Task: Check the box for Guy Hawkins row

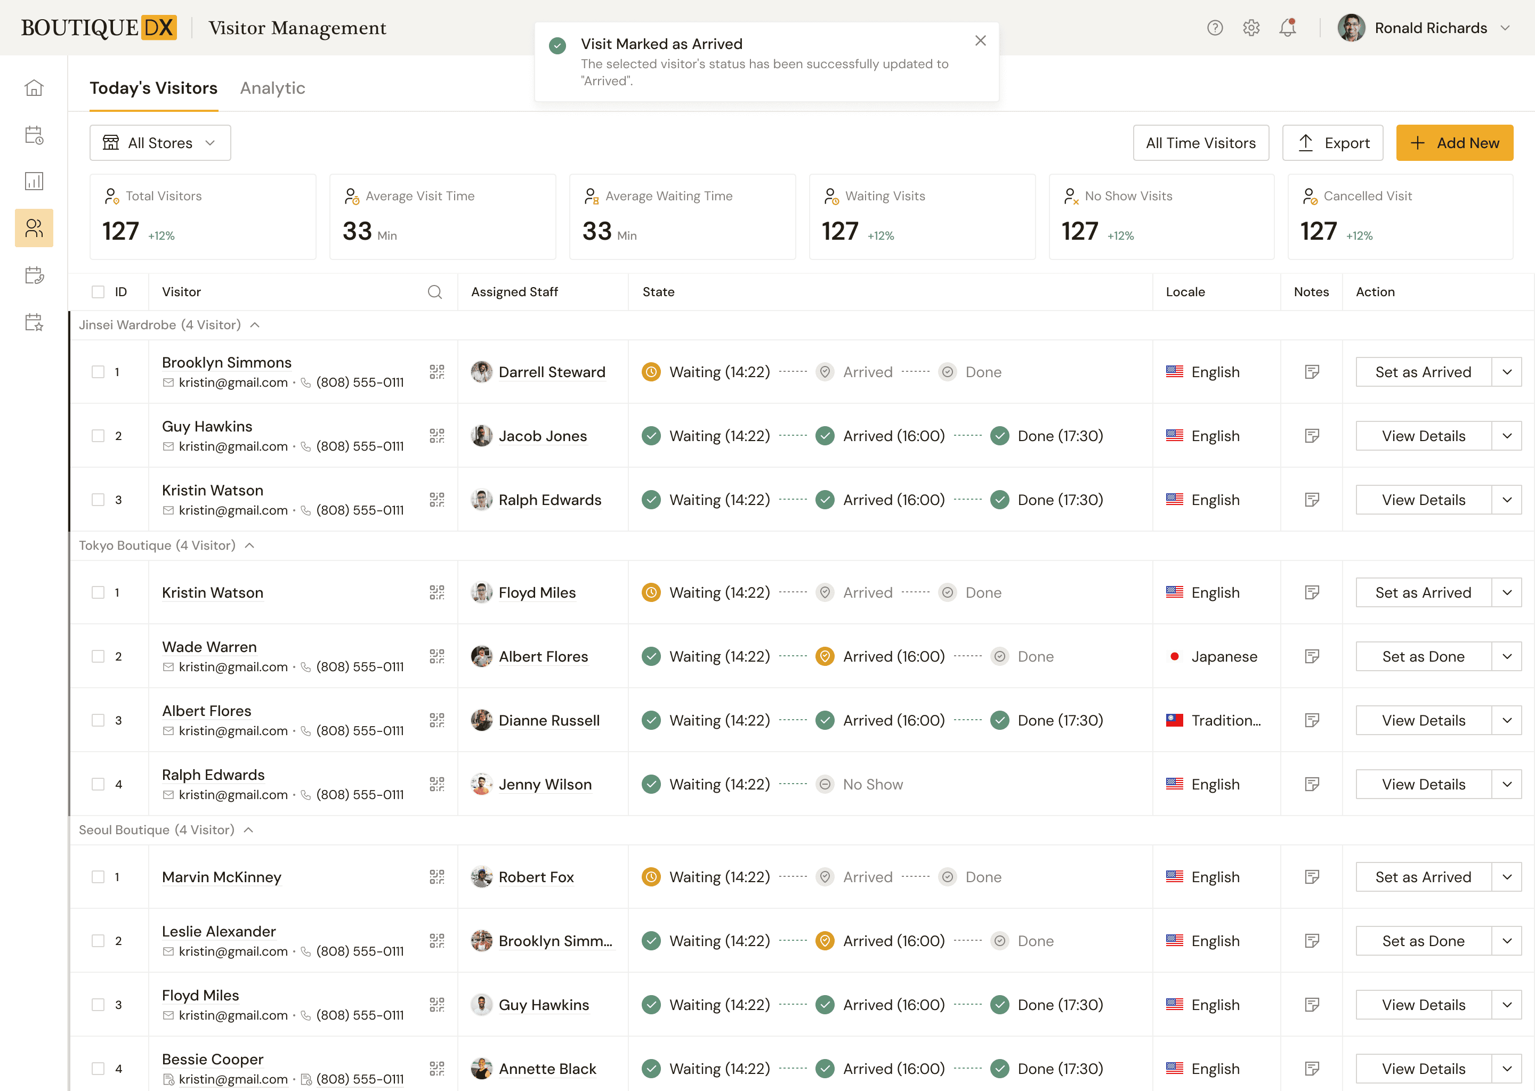Action: [x=98, y=436]
